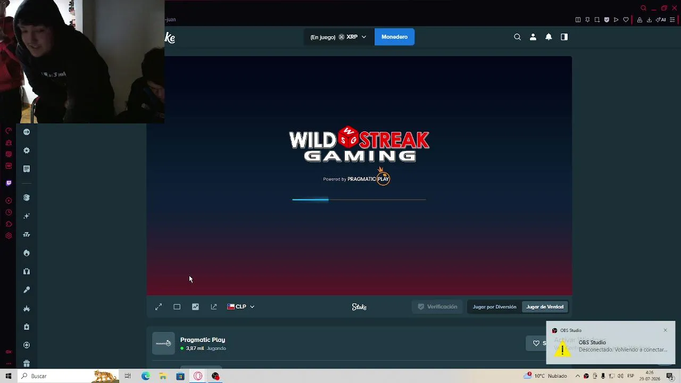
Task: Open the user account menu
Action: 533,37
